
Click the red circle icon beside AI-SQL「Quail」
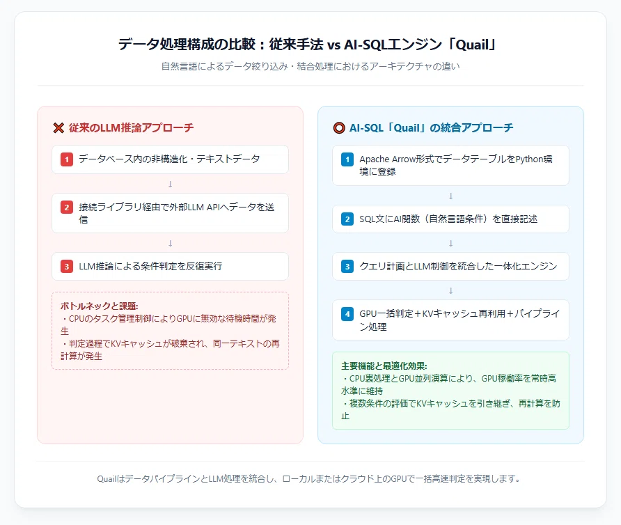point(339,128)
